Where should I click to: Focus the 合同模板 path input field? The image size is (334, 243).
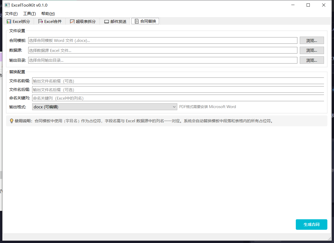pyautogui.click(x=163, y=40)
